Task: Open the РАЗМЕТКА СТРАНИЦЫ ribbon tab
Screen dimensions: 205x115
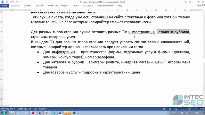Action: coord(58,6)
